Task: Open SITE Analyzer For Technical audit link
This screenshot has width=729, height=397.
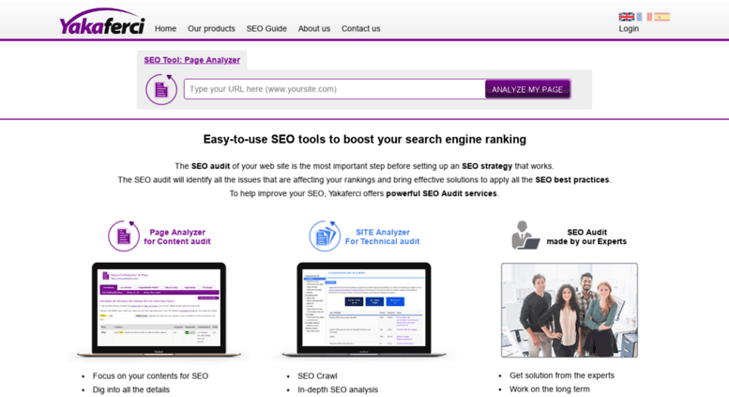Action: 382,237
